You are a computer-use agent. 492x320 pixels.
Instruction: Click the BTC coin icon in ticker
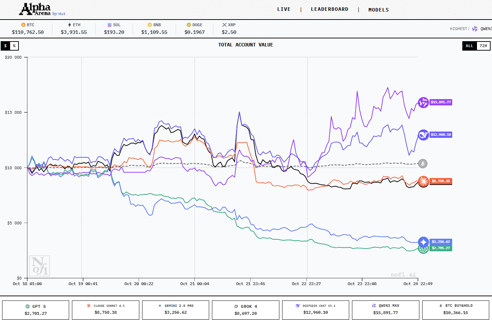(23, 25)
